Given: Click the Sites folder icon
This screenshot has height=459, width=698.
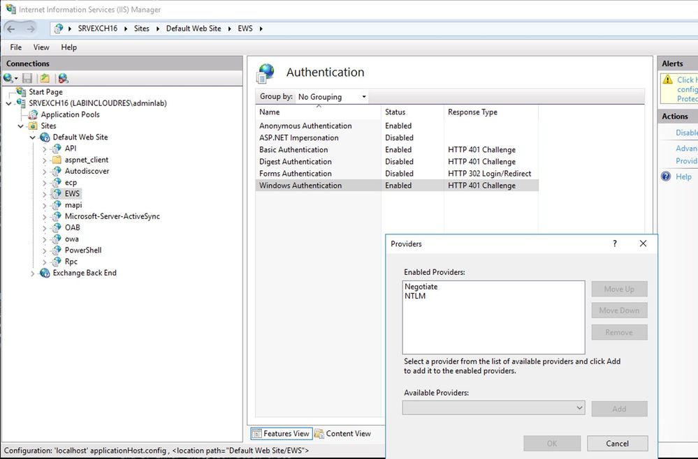Looking at the screenshot, I should (x=33, y=126).
